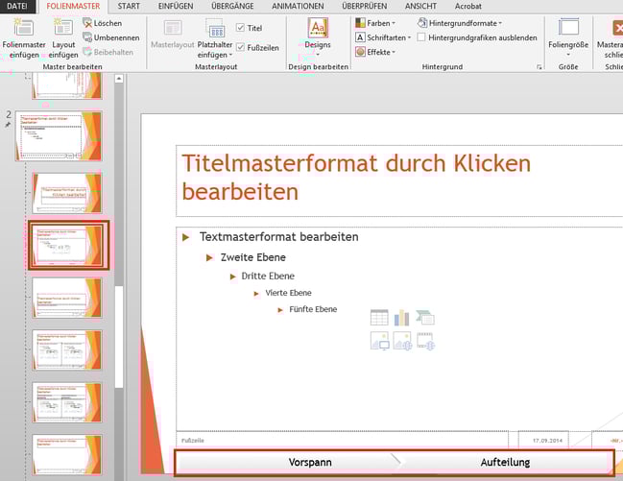
Task: Click the Fußzeile footer placeholder
Action: pos(342,441)
